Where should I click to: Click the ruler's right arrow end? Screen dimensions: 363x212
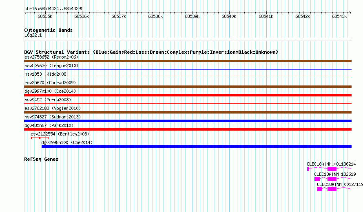pyautogui.click(x=350, y=13)
